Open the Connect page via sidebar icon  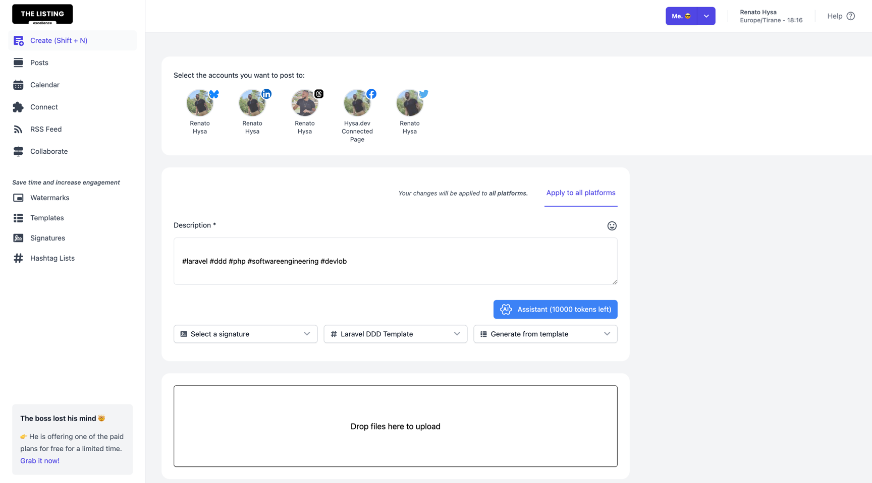[18, 107]
